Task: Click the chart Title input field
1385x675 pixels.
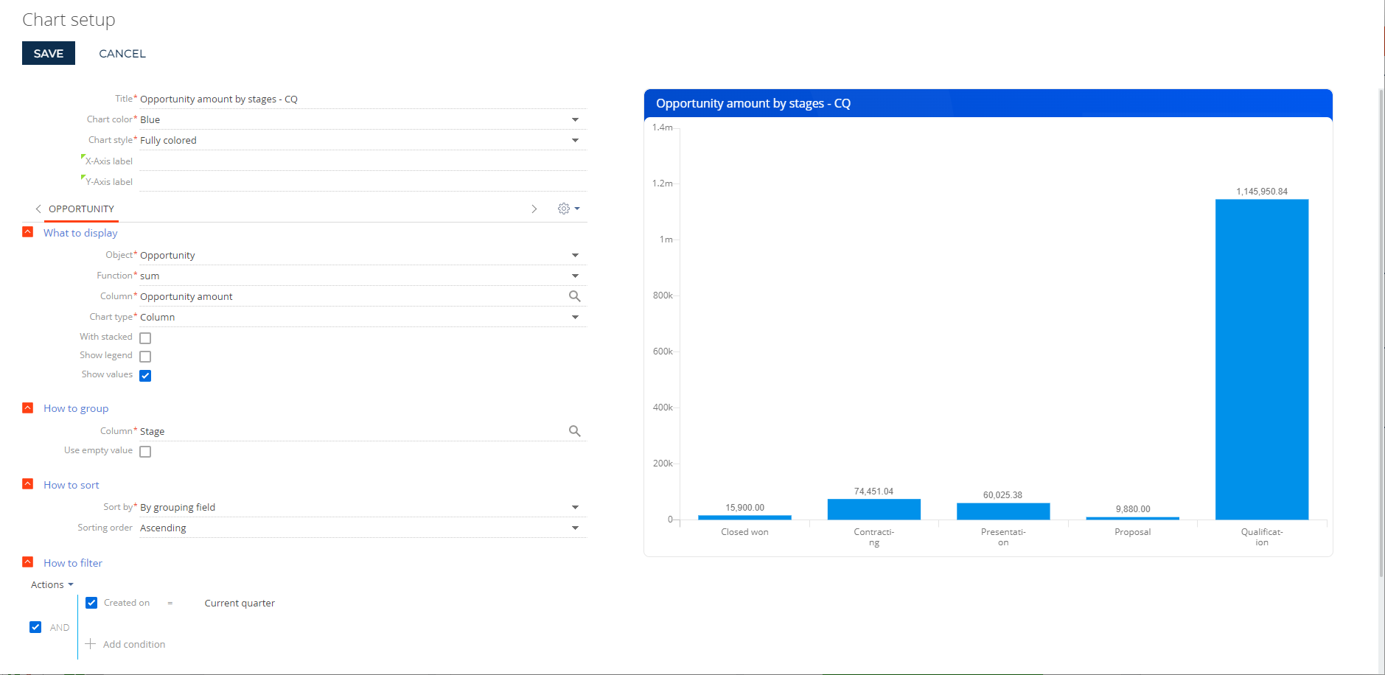Action: [x=295, y=97]
